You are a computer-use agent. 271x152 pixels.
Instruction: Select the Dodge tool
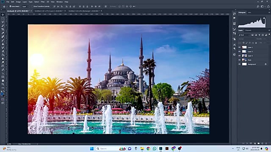point(3,62)
